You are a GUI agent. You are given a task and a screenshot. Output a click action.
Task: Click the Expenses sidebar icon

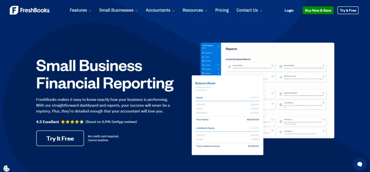203,73
